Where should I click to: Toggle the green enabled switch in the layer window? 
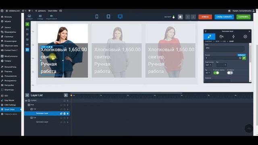(x=216, y=72)
